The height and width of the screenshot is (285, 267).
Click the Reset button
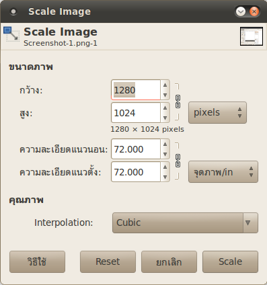[x=108, y=261]
